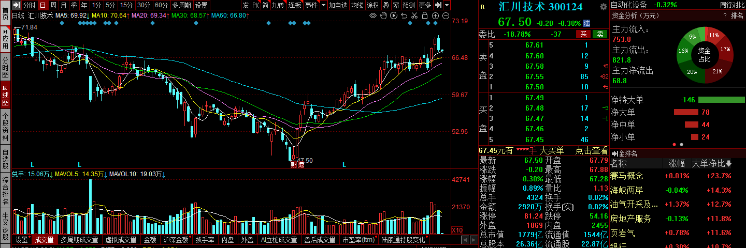Select the hand pan tool icon
746x248 pixels.
pos(383,16)
